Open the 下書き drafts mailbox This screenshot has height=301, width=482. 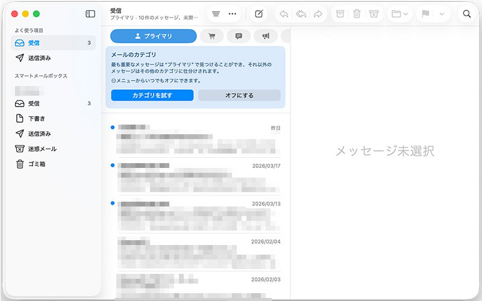(x=54, y=119)
